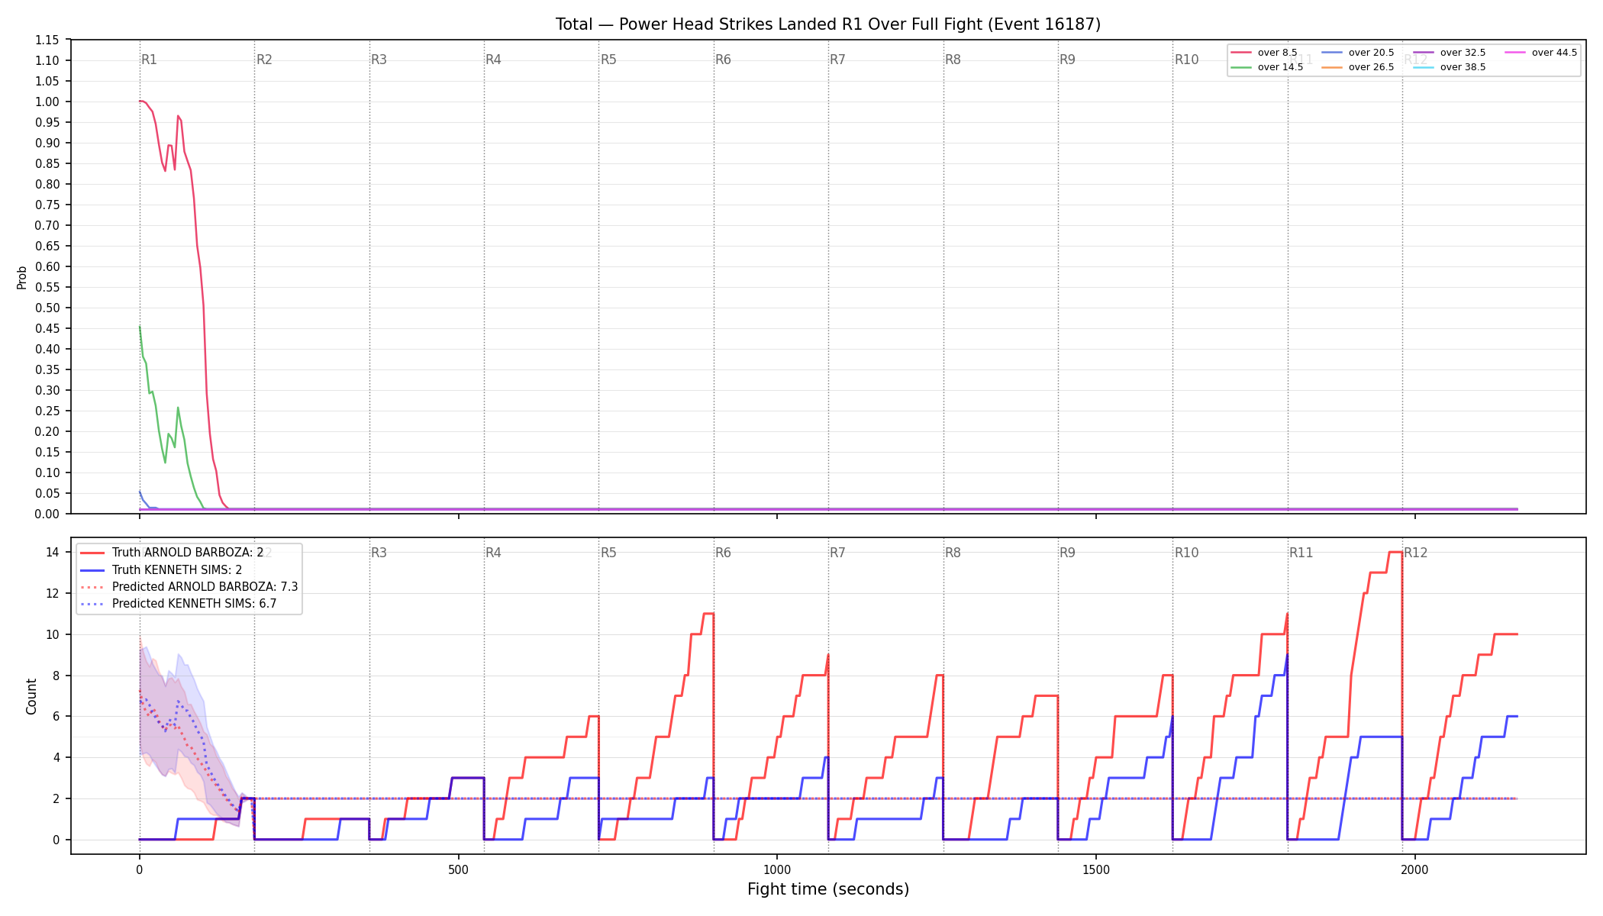Click the R9 round marker in the Prob chart
This screenshot has height=916, width=1603.
click(x=1067, y=60)
